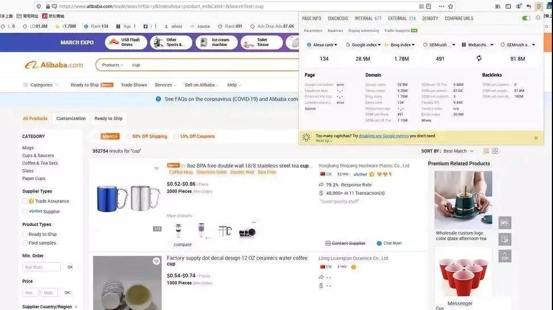Bookmark this page with star icon

[x=451, y=6]
